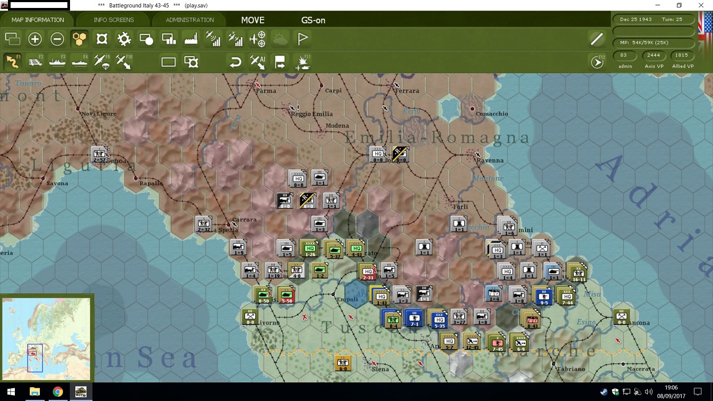Viewport: 713px width, 401px height.
Task: Open the Windows Start menu
Action: click(x=12, y=392)
